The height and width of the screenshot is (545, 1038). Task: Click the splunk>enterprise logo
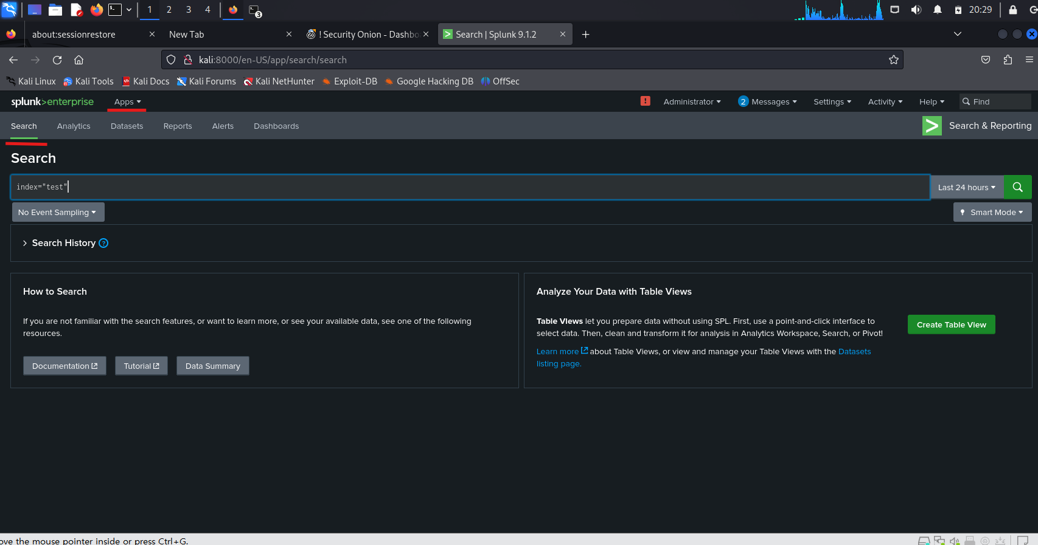[x=52, y=101]
